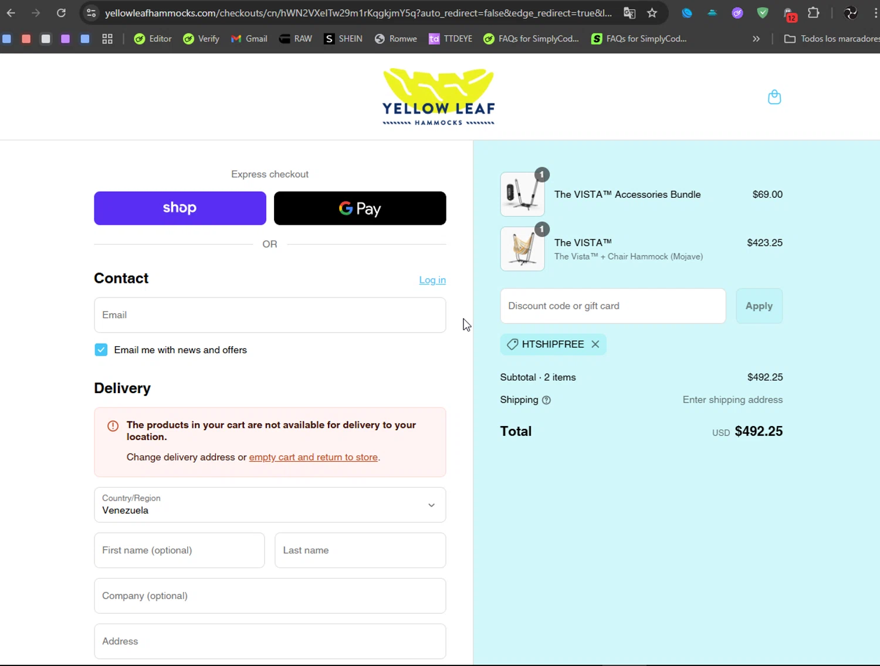Pay with the Shop express button
Image resolution: width=880 pixels, height=666 pixels.
coord(180,208)
